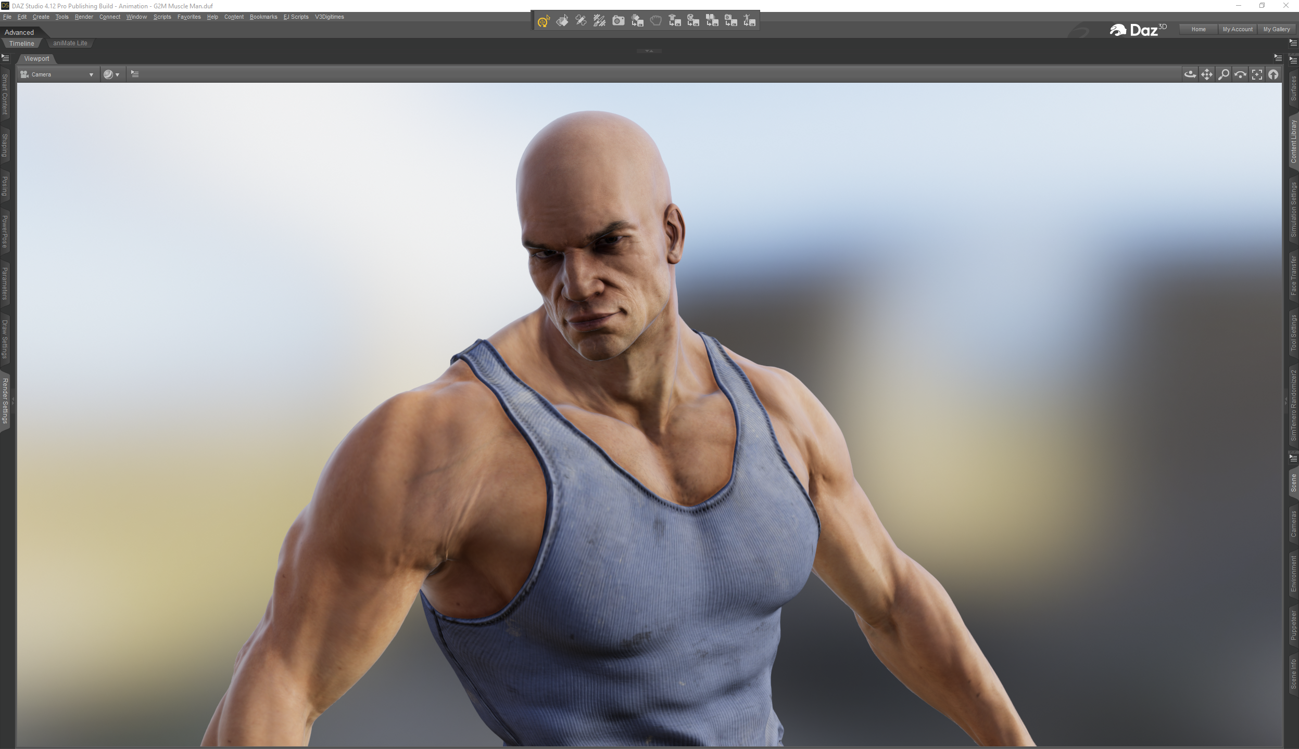Select the Universal manipulator tool

pyautogui.click(x=543, y=21)
